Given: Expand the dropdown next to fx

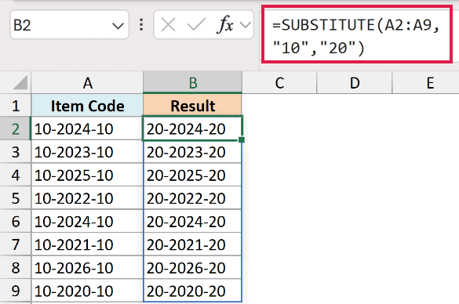Looking at the screenshot, I should click(246, 25).
